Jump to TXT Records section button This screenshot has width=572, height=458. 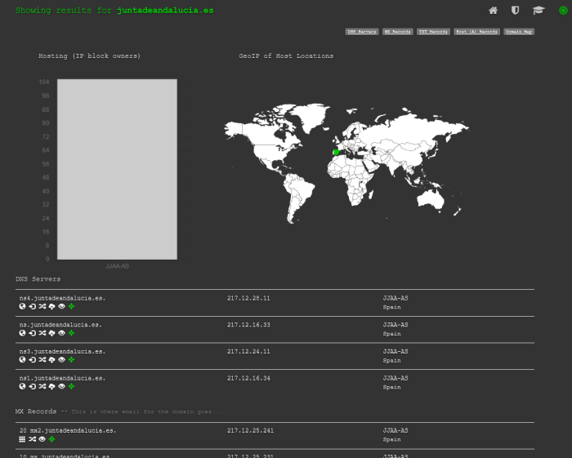(x=433, y=32)
